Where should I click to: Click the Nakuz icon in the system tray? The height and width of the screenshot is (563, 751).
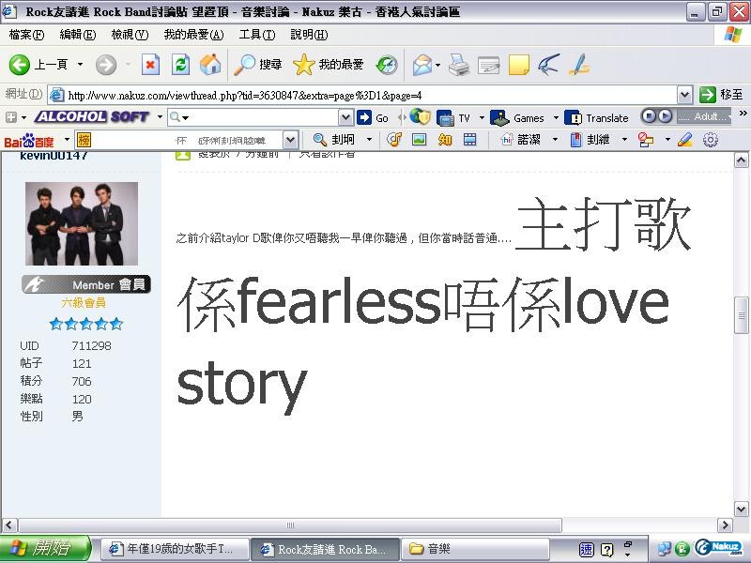[718, 548]
